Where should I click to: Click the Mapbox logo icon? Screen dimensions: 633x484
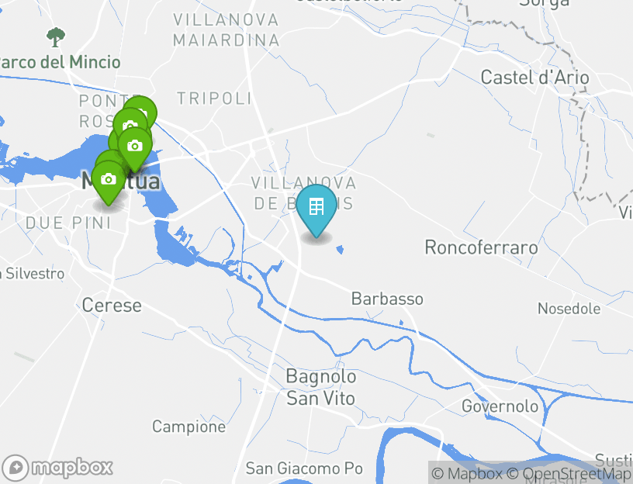16,468
